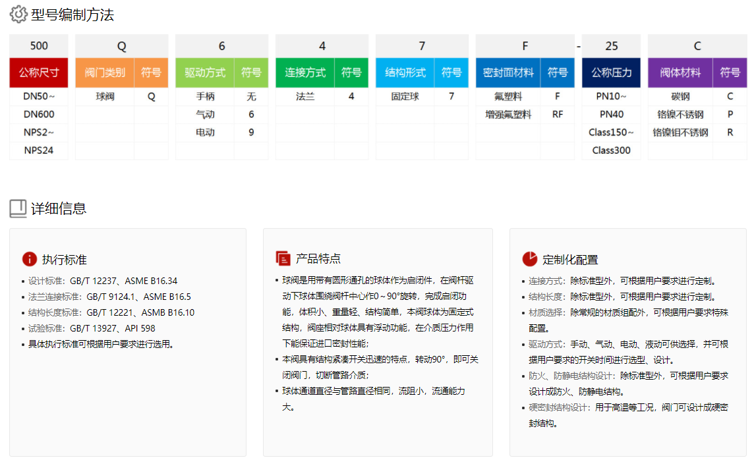Select the 固定球 structure form cell
This screenshot has height=464, width=754.
click(406, 95)
